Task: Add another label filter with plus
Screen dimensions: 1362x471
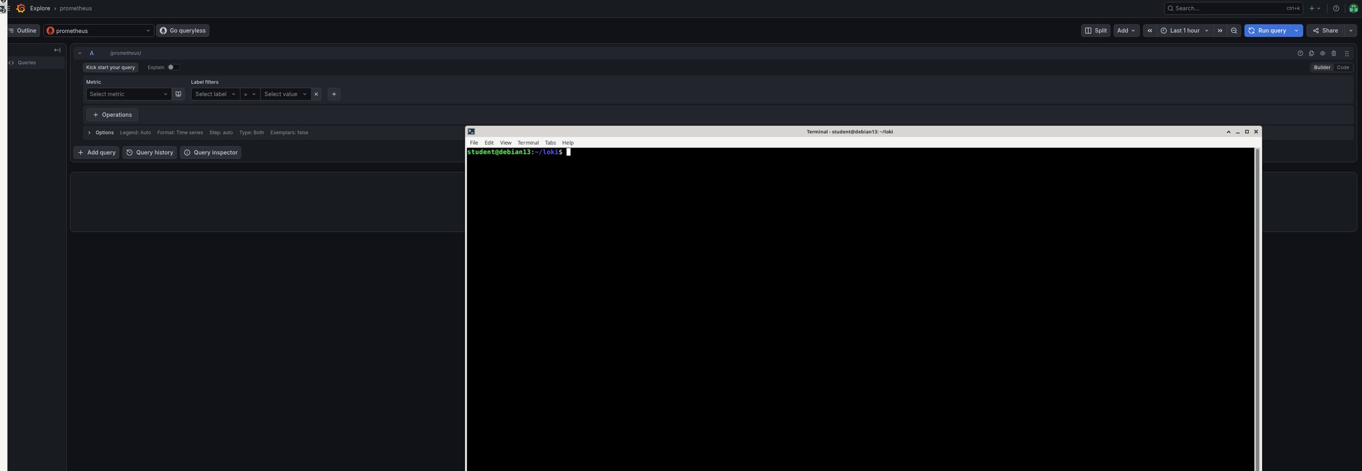Action: pyautogui.click(x=334, y=94)
